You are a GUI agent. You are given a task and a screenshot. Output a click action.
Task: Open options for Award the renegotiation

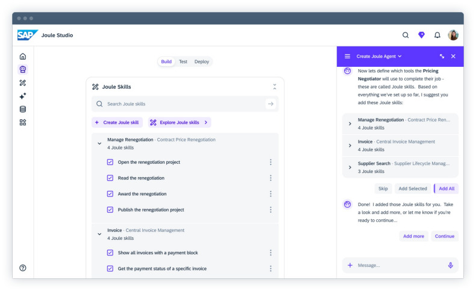pyautogui.click(x=271, y=193)
